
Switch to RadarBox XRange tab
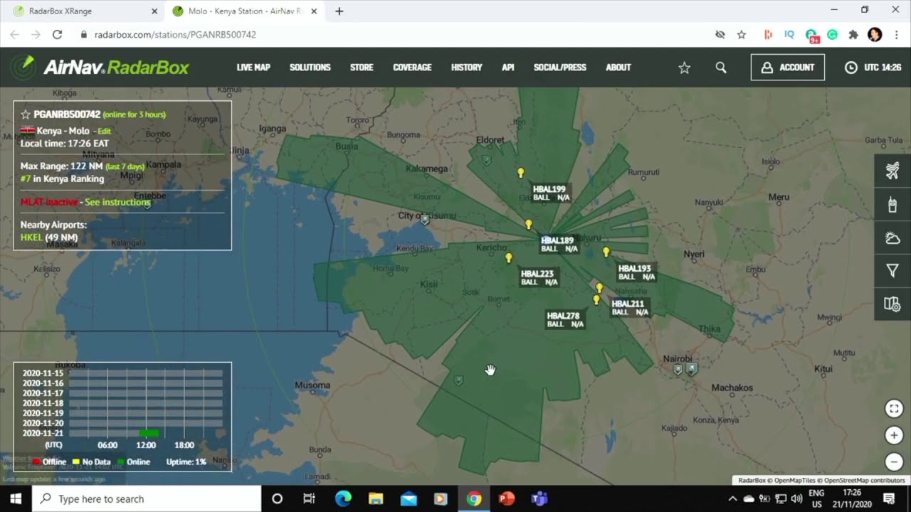pos(82,11)
